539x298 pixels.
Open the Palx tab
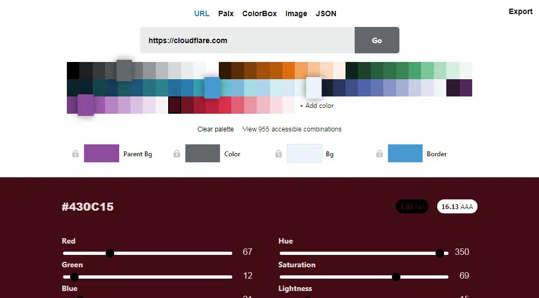coord(226,13)
